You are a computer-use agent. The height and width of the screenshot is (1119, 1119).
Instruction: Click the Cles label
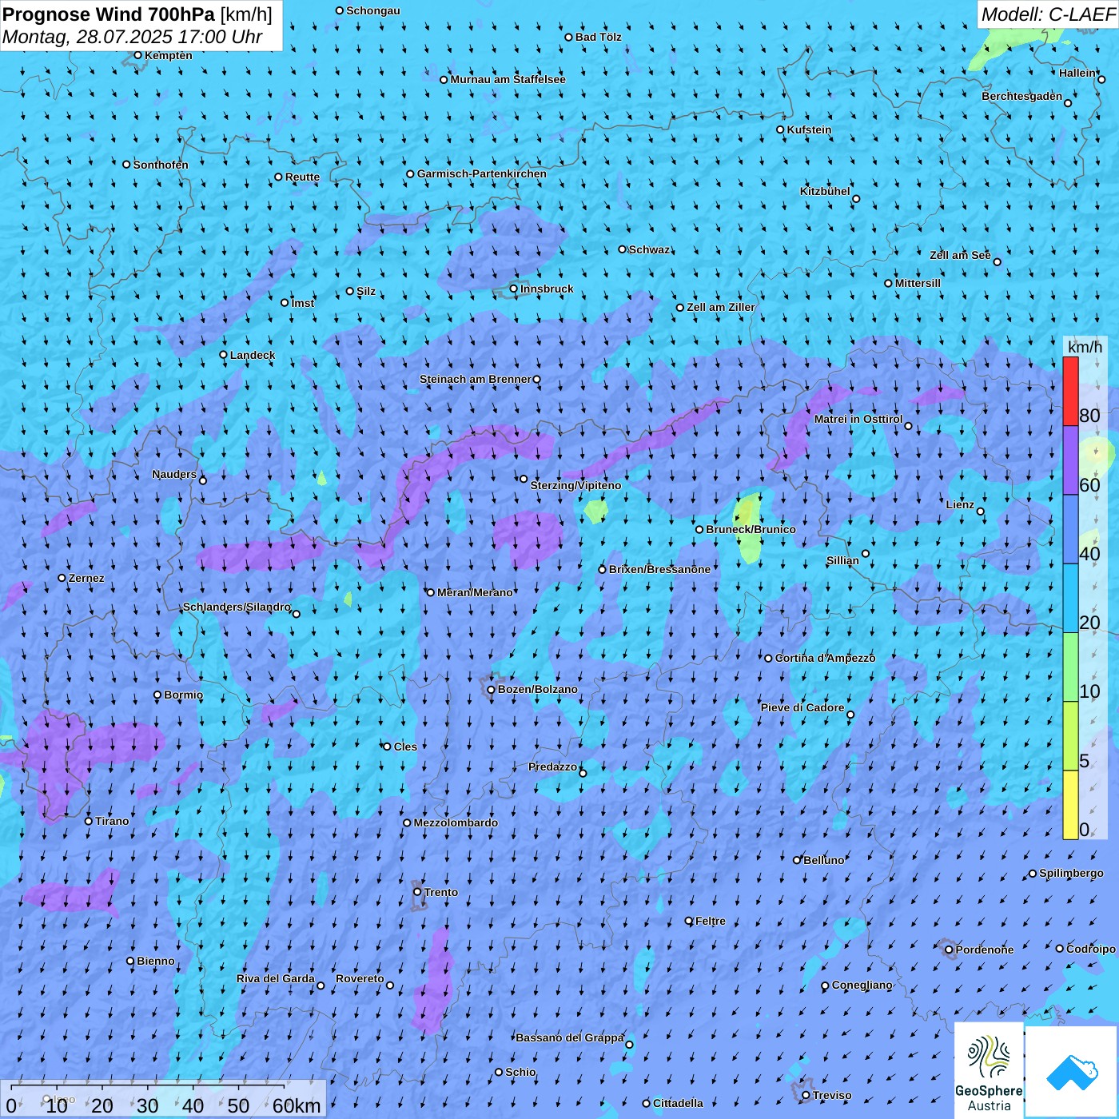click(x=405, y=747)
